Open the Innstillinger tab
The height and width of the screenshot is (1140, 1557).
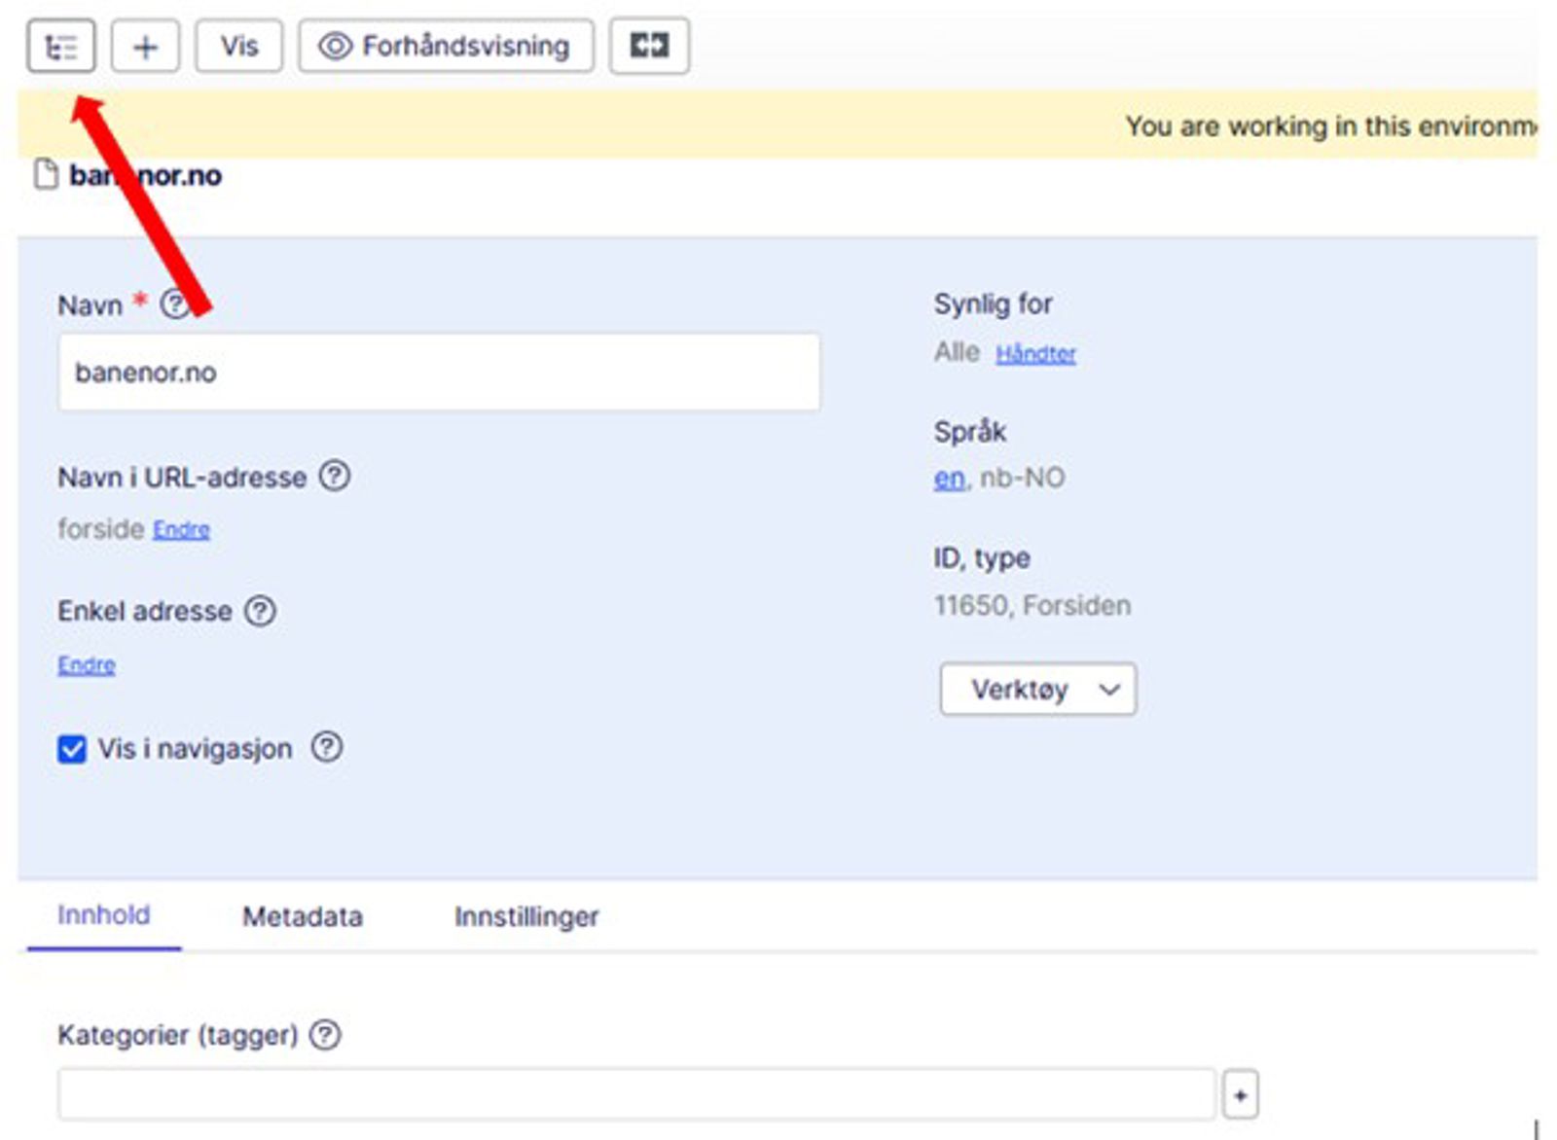point(526,916)
